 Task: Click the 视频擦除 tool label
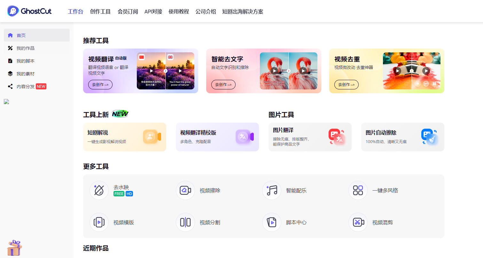click(x=210, y=191)
